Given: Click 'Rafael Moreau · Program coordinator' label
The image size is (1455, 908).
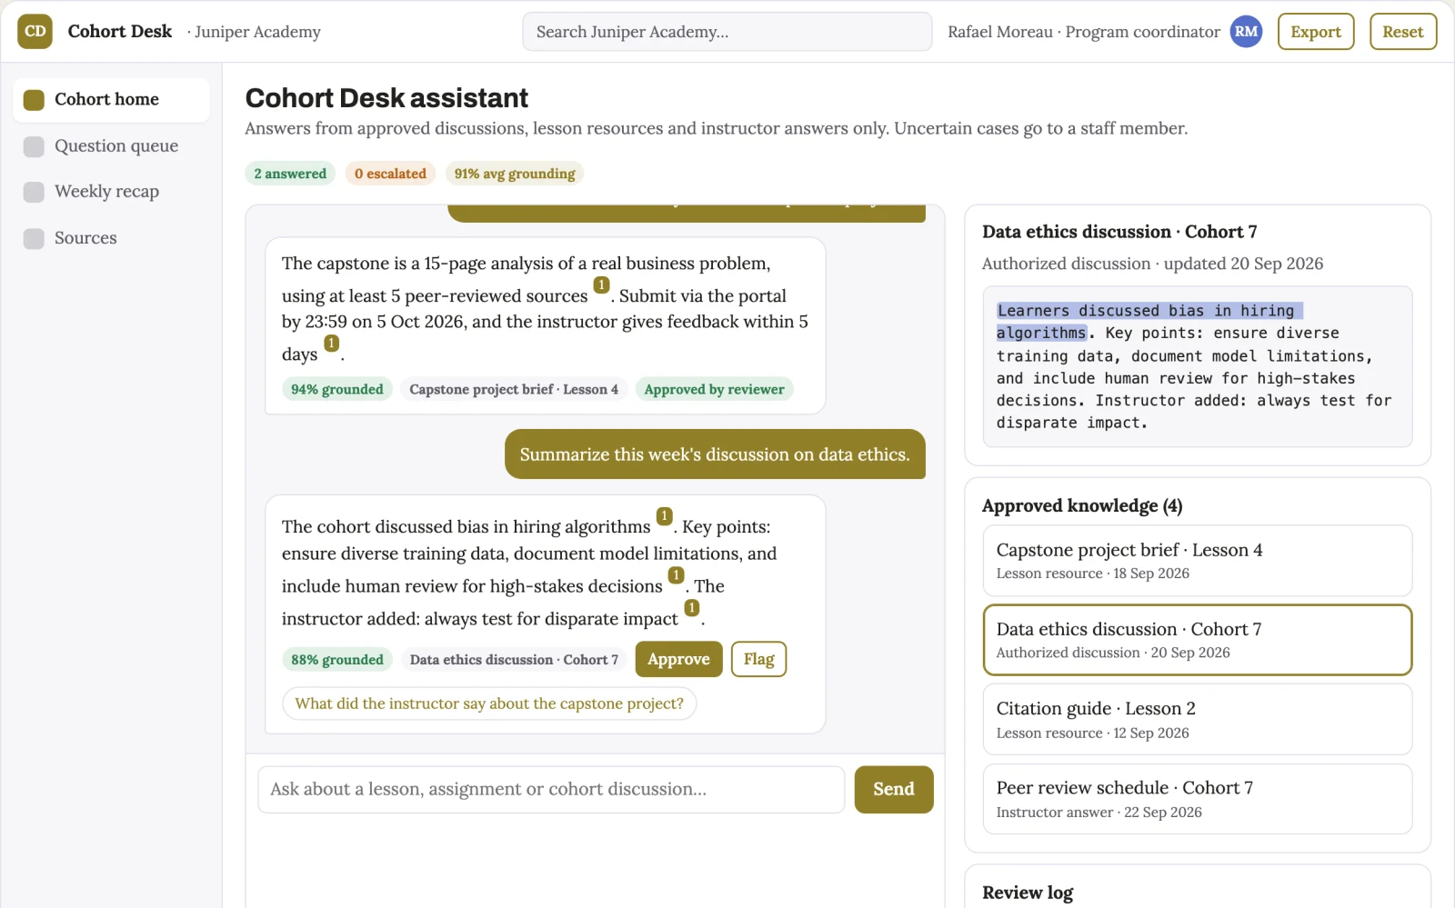Looking at the screenshot, I should 1084,32.
